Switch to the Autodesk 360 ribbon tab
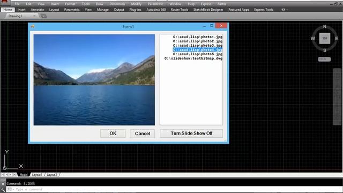Viewport: 343px width, 193px height. pos(156,10)
